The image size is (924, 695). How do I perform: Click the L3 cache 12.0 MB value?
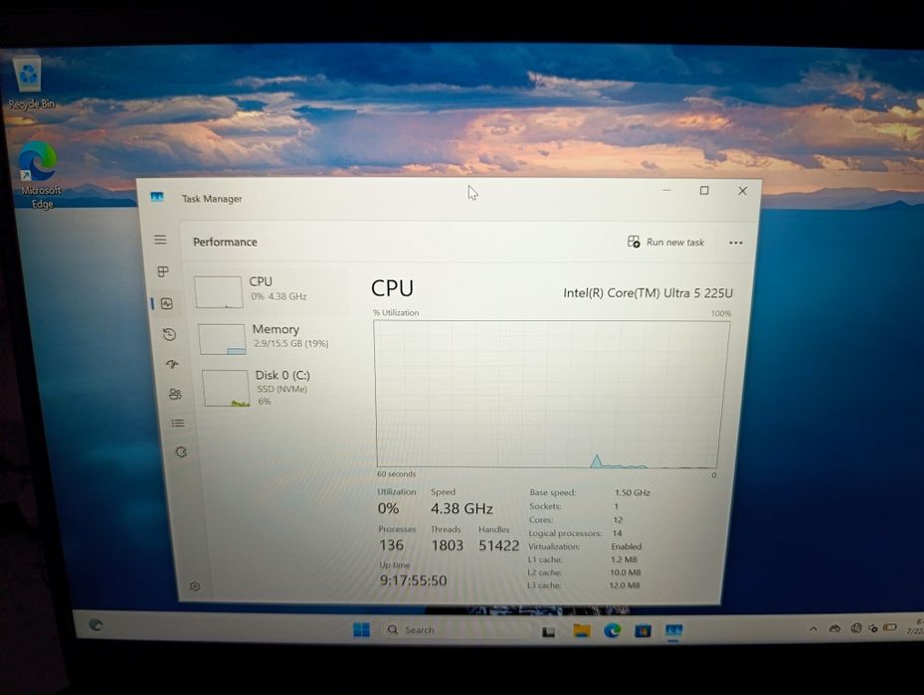tap(624, 586)
